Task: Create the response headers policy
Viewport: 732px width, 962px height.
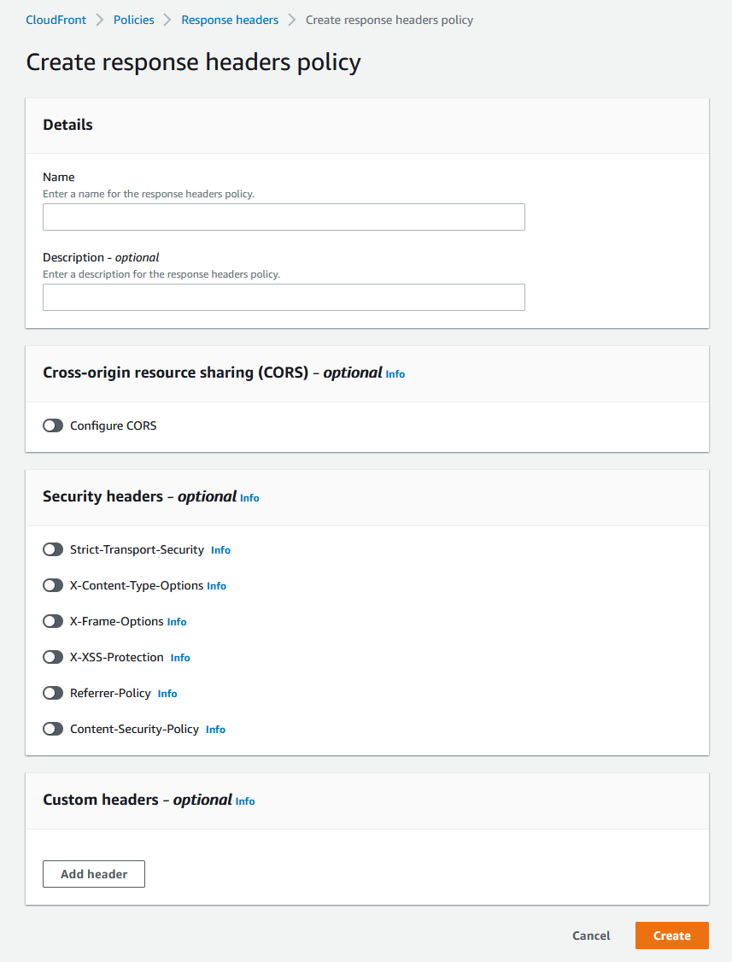Action: 671,936
